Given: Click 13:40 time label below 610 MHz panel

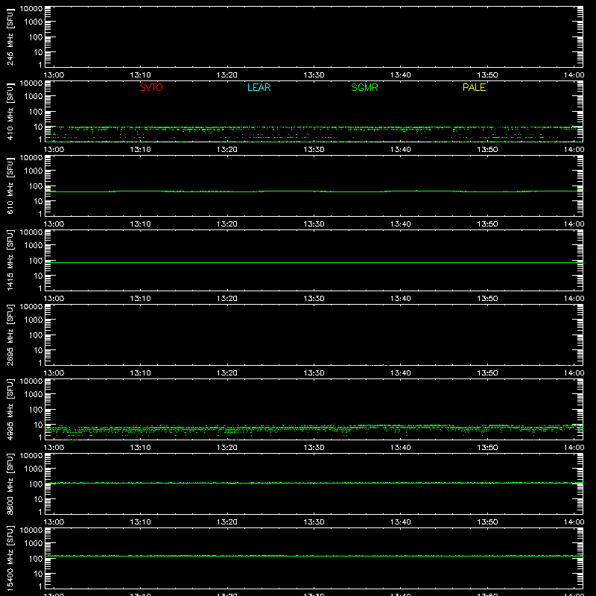Looking at the screenshot, I should point(401,224).
